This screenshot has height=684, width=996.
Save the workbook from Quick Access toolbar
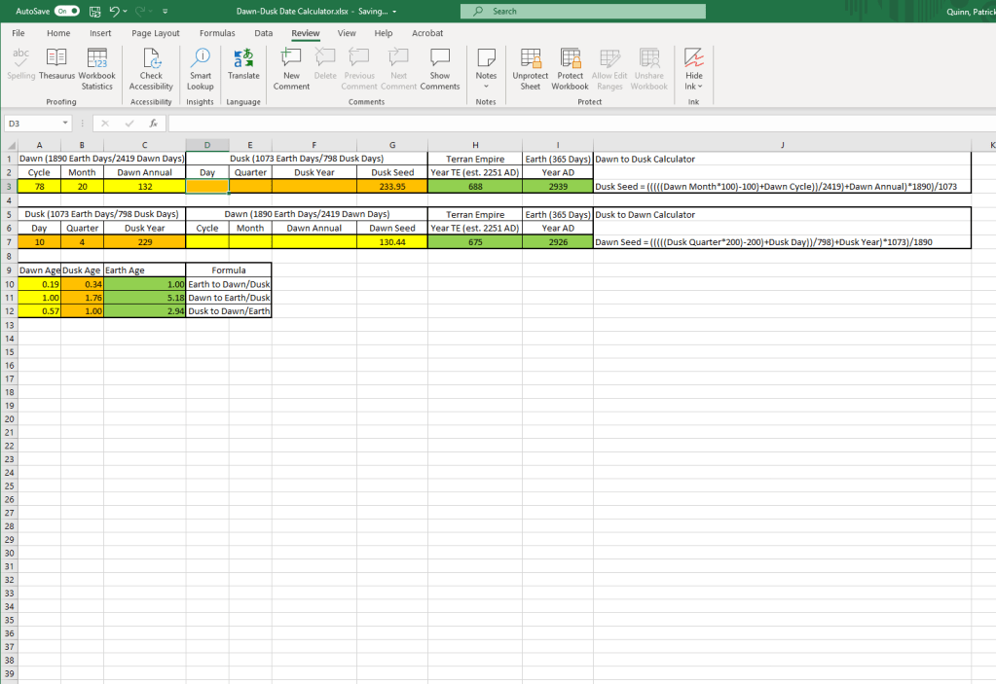click(x=94, y=12)
